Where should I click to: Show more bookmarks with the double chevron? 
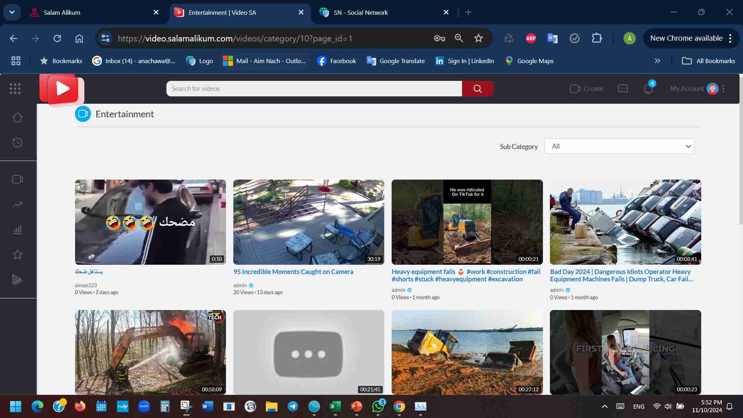pos(657,61)
